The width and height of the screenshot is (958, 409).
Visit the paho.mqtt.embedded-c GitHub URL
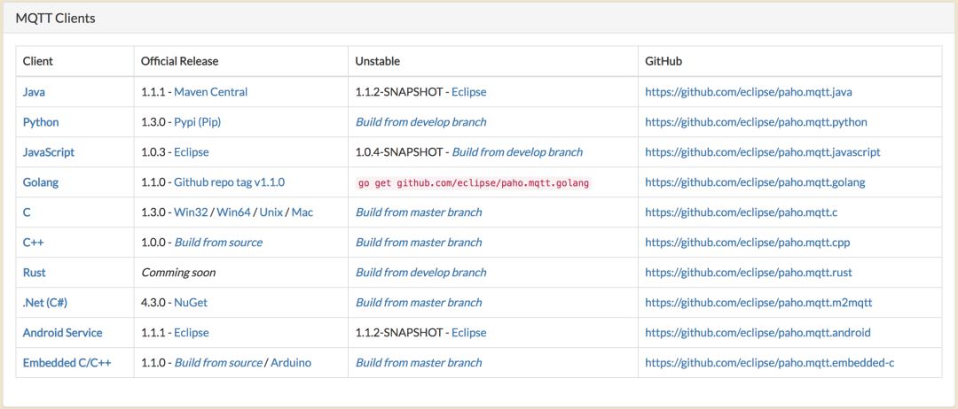(x=770, y=363)
